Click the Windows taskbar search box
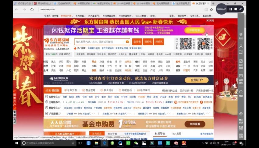 pos(48,143)
